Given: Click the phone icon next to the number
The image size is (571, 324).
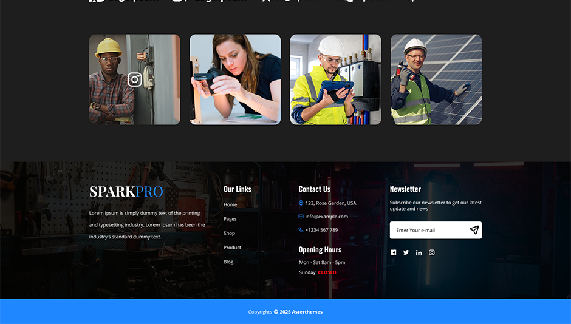Looking at the screenshot, I should click(x=301, y=230).
